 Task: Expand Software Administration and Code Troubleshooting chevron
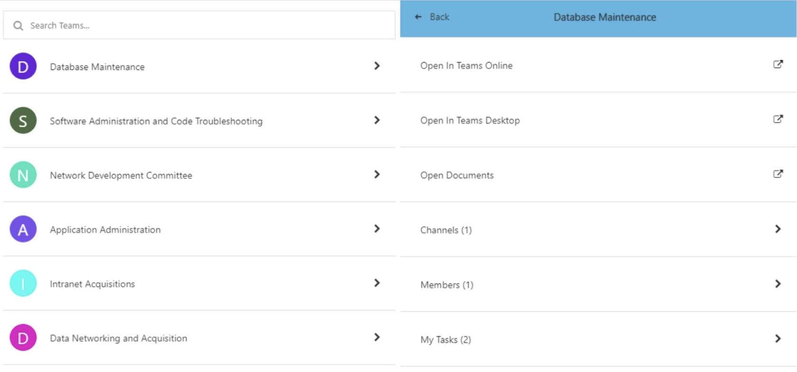[x=377, y=120]
